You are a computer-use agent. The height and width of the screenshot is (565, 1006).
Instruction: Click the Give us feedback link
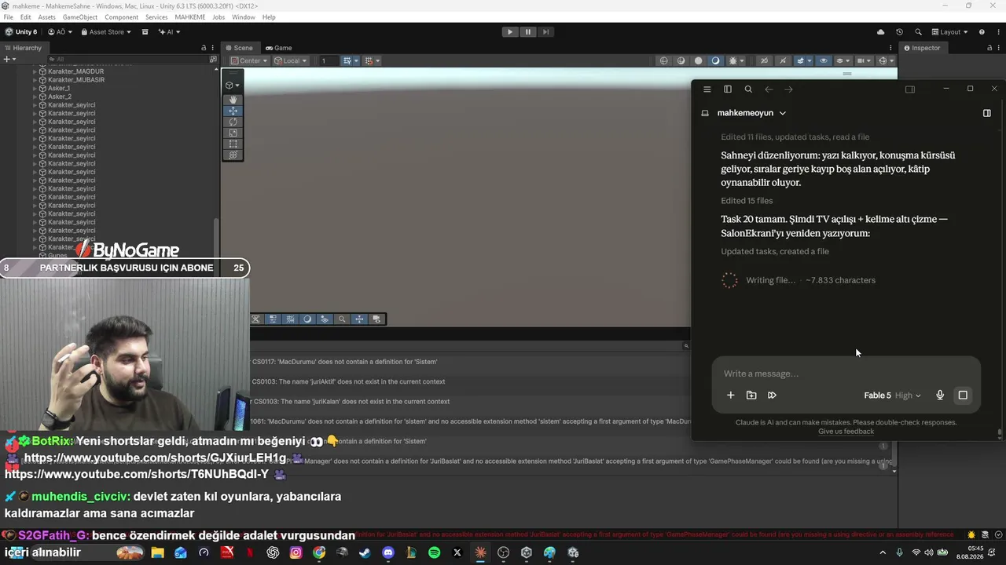tap(846, 432)
